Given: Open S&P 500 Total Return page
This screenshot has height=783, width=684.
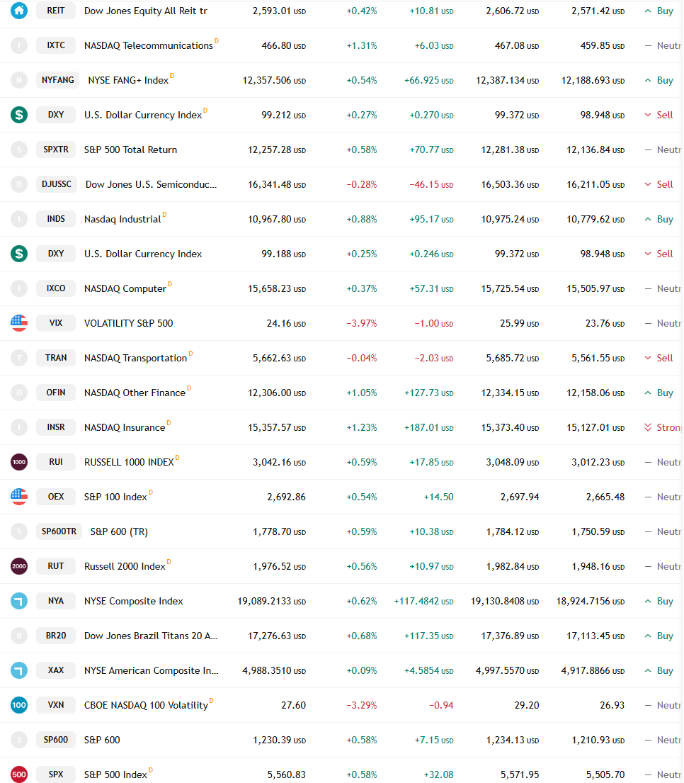Looking at the screenshot, I should pyautogui.click(x=131, y=150).
